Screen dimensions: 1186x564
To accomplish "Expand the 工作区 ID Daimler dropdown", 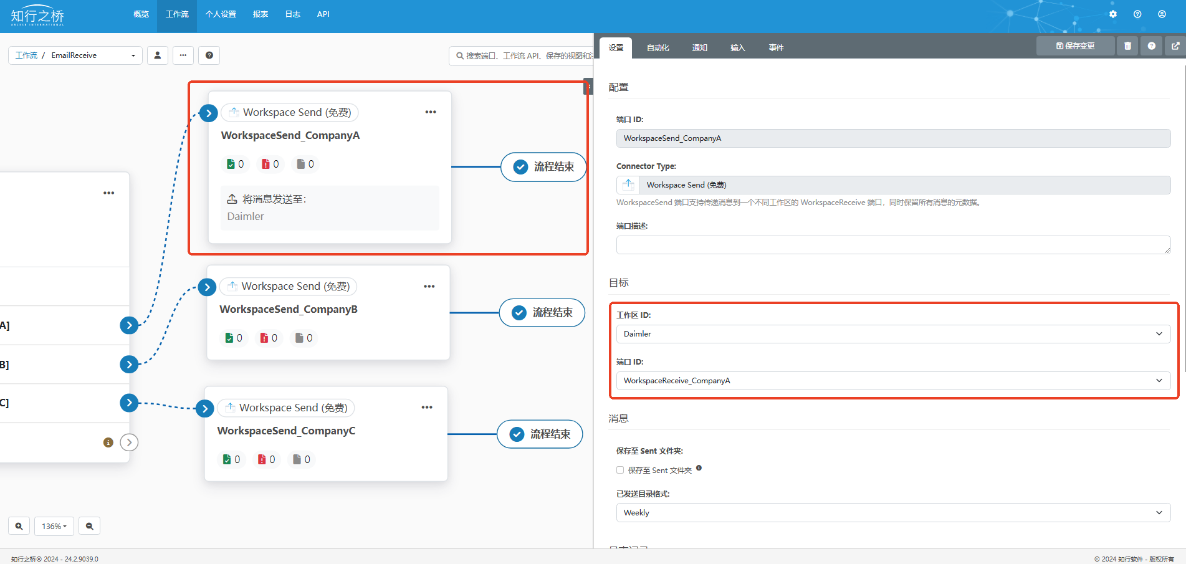I will [892, 334].
